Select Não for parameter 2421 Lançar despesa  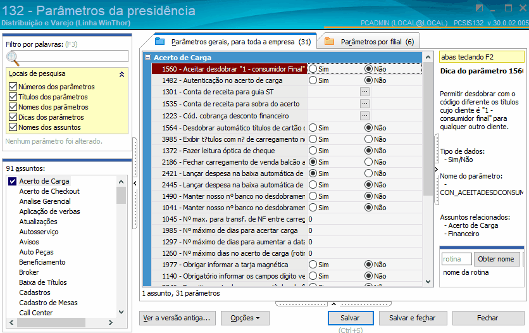(368, 173)
